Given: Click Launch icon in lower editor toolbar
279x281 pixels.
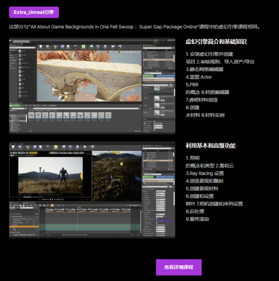Looking at the screenshot, I should (92, 147).
